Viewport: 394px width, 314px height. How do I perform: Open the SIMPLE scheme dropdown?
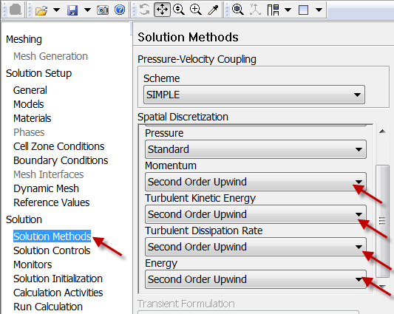(254, 95)
